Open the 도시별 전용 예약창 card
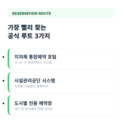Image resolution: width=123 pixels, height=123 pixels. coord(61,105)
